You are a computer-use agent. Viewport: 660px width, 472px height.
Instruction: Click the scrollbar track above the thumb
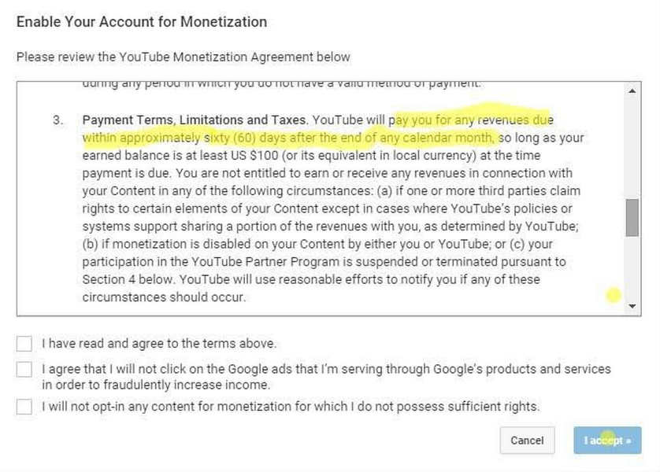[x=632, y=149]
